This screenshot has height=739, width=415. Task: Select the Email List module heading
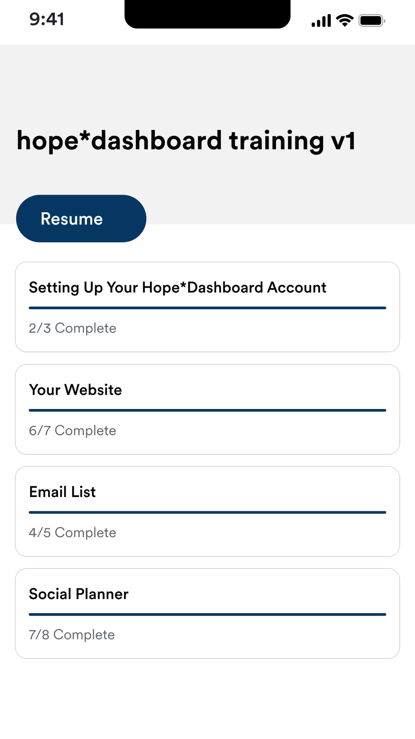coord(62,492)
